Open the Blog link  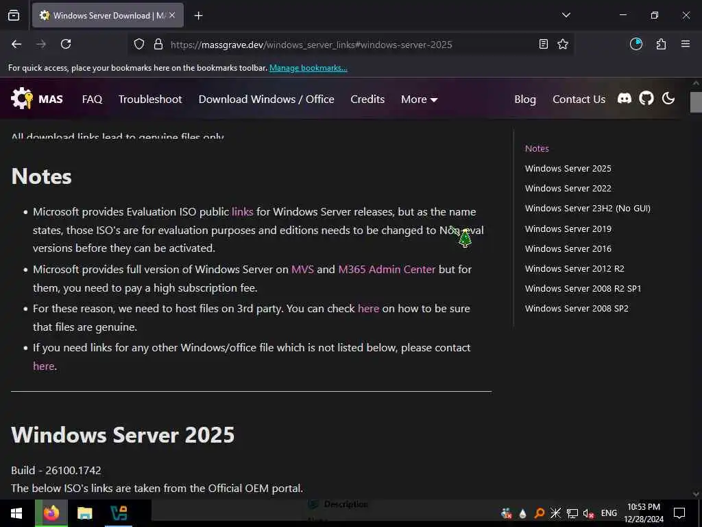(525, 99)
